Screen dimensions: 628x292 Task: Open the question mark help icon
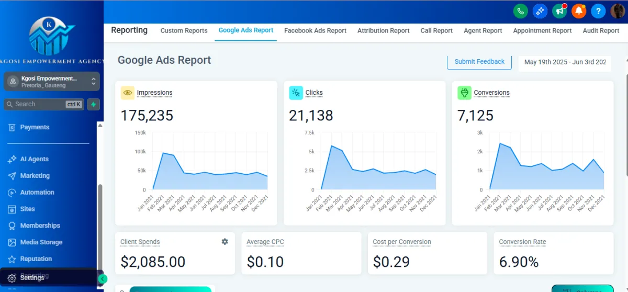598,11
